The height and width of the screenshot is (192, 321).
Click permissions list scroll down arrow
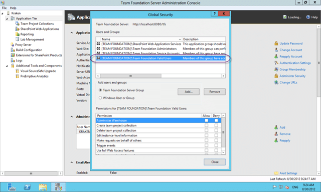pos(223,152)
